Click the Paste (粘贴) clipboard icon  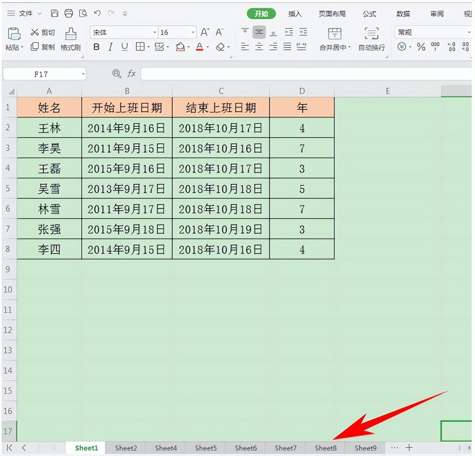(x=14, y=34)
